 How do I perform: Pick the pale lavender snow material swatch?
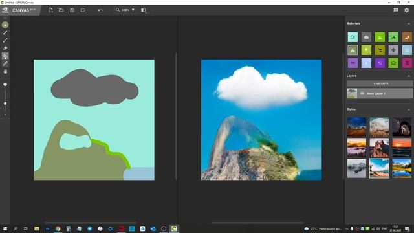(x=366, y=63)
